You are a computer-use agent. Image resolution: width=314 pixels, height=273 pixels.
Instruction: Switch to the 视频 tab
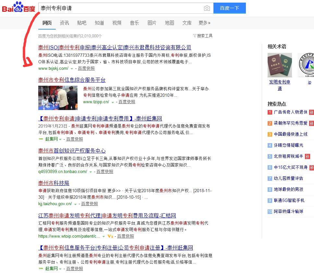point(117,23)
